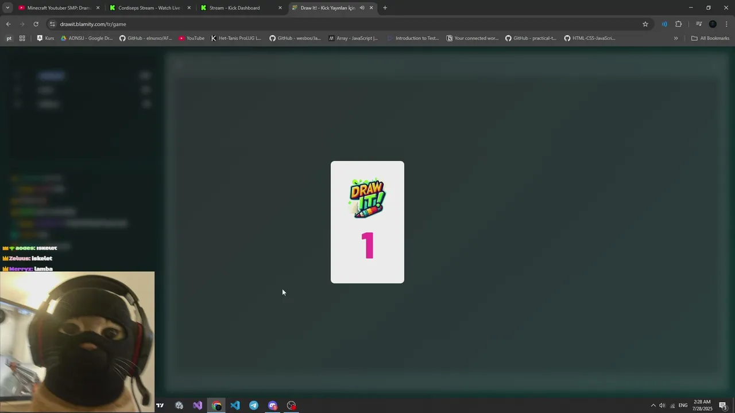Go back to the previous page

coord(8,24)
